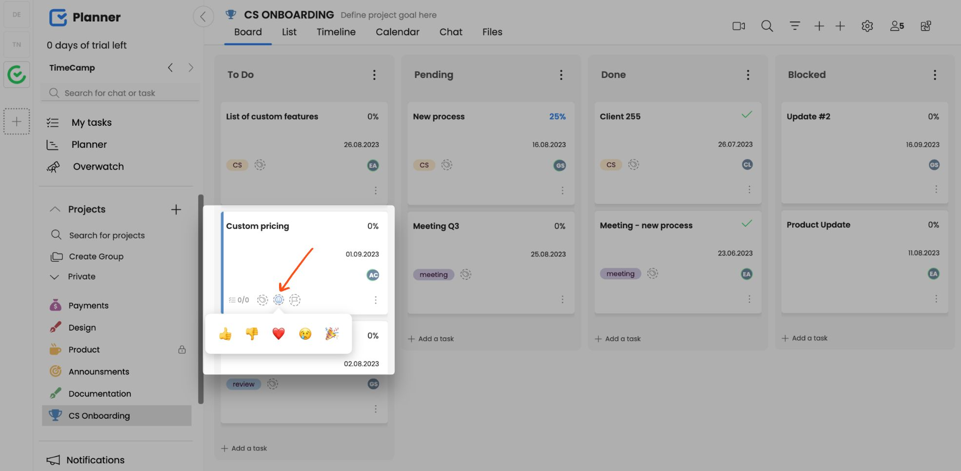The image size is (961, 471).
Task: Click Add a task under Pending
Action: click(431, 339)
